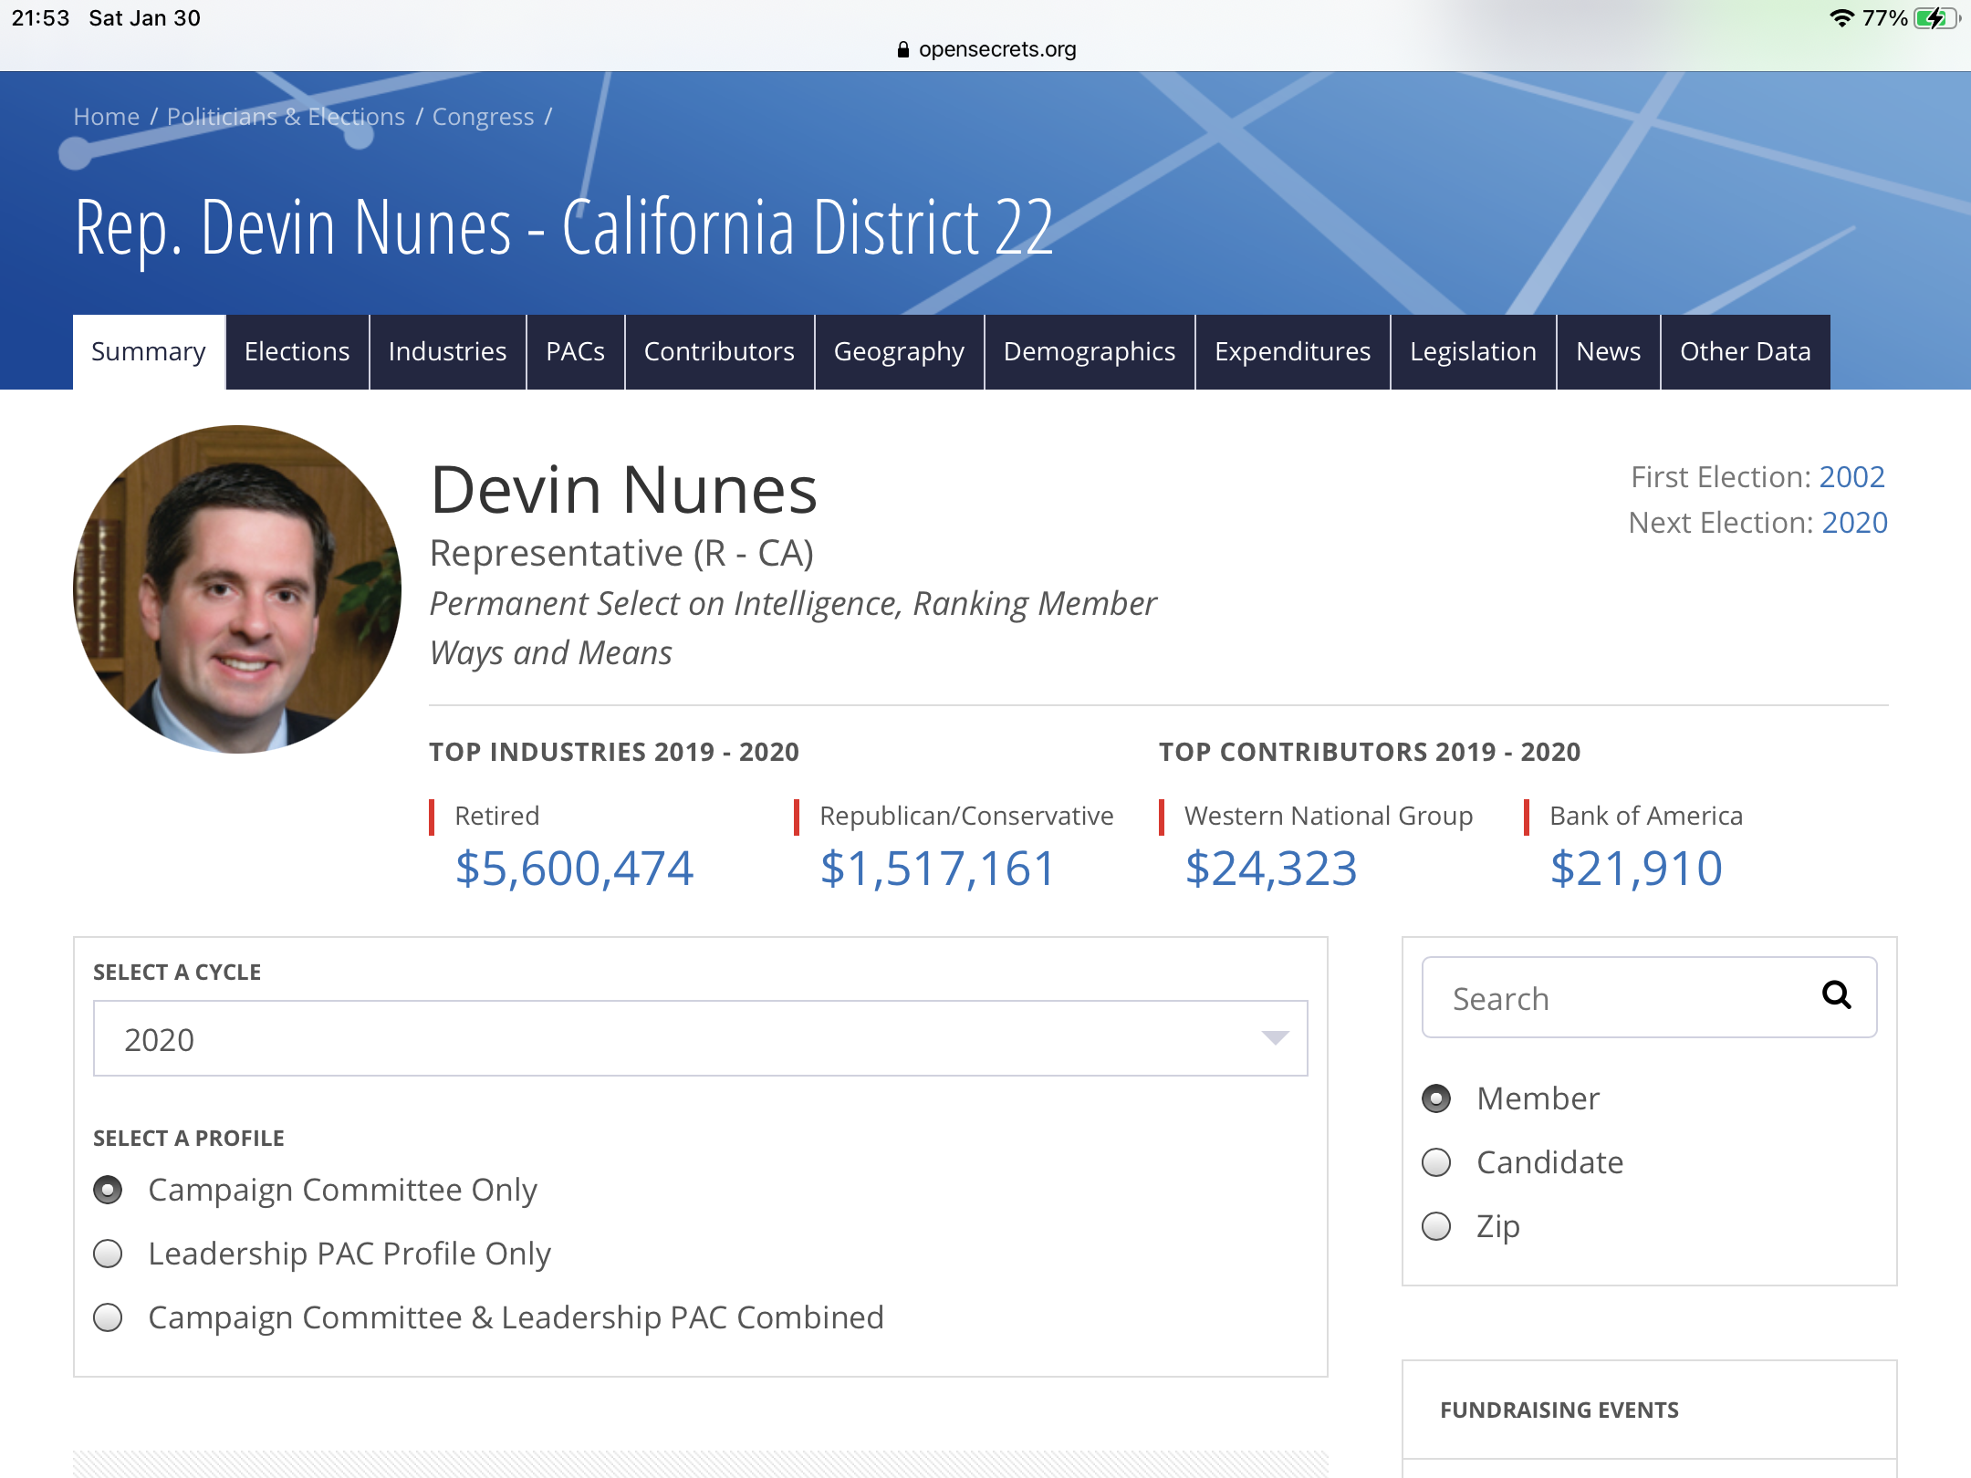
Task: Click the search magnifying glass icon
Action: (x=1836, y=995)
